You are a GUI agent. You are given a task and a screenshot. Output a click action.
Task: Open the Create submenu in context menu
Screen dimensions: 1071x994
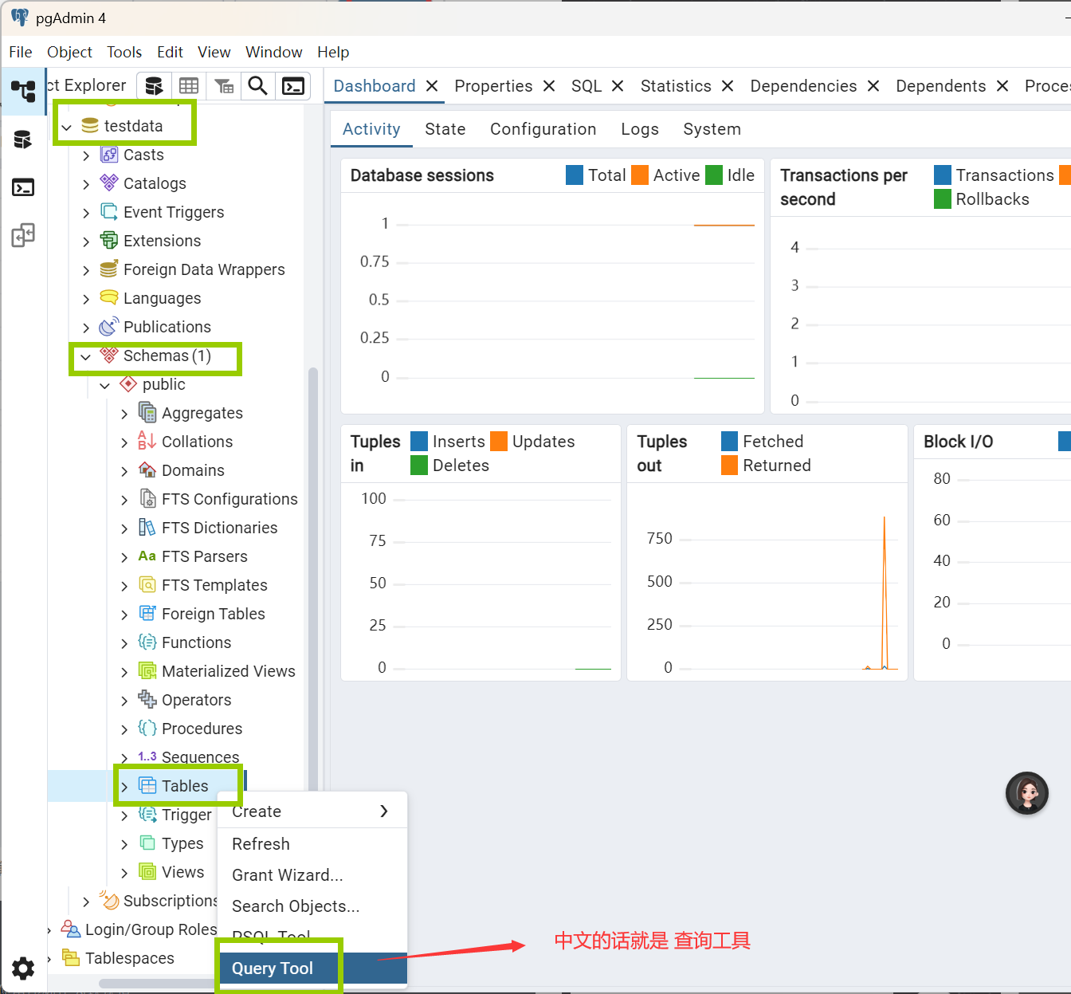click(312, 811)
